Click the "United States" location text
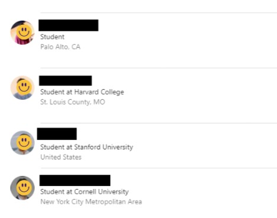This screenshot has width=277, height=218. click(x=61, y=157)
